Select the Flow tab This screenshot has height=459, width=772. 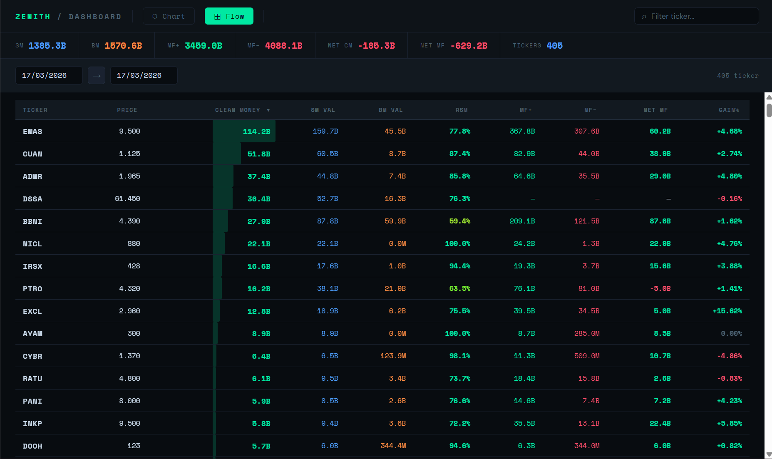[x=229, y=16]
